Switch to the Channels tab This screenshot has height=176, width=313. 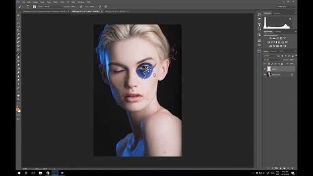(x=274, y=51)
